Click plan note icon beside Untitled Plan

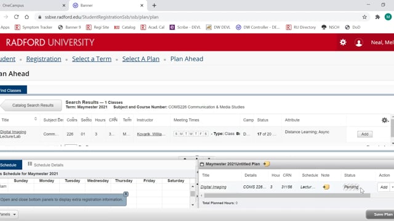coord(267,164)
